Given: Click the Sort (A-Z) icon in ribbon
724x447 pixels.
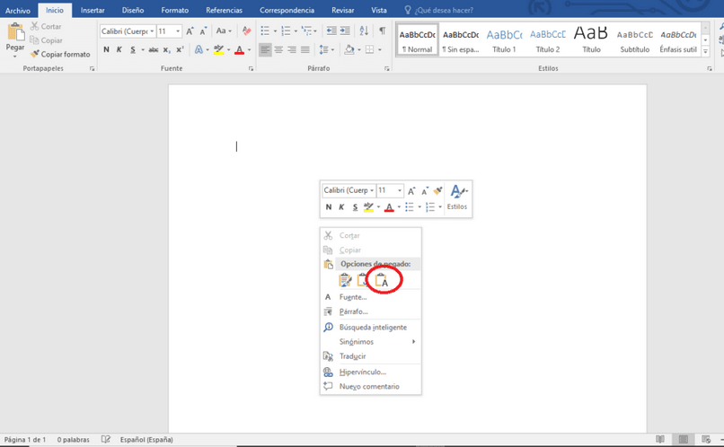Looking at the screenshot, I should click(x=364, y=31).
